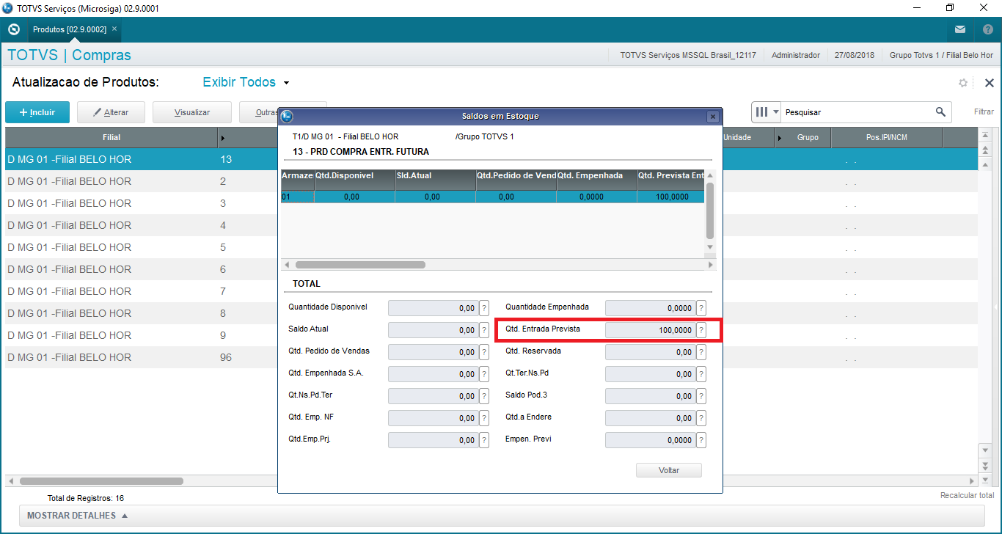Focus the Pesquisar search field
This screenshot has width=1002, height=534.
point(858,112)
